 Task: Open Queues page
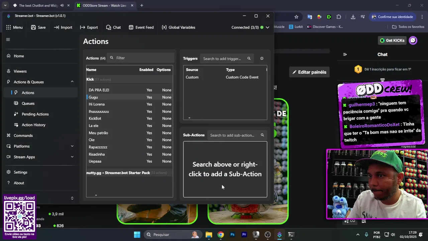coord(40,103)
